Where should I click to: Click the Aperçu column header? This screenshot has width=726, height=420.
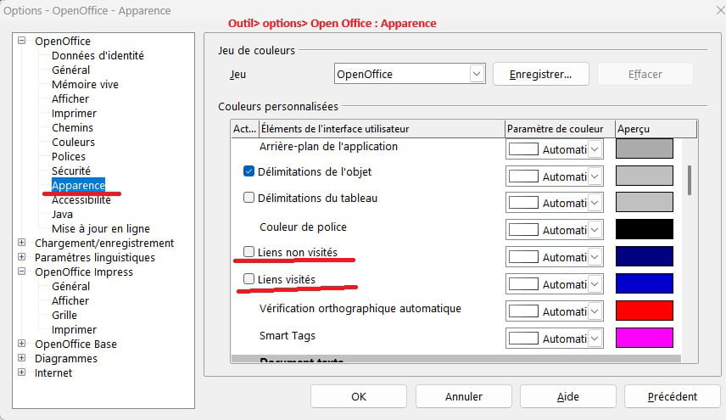pos(656,129)
